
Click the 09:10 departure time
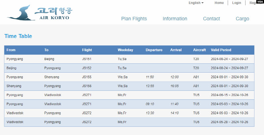(150, 104)
